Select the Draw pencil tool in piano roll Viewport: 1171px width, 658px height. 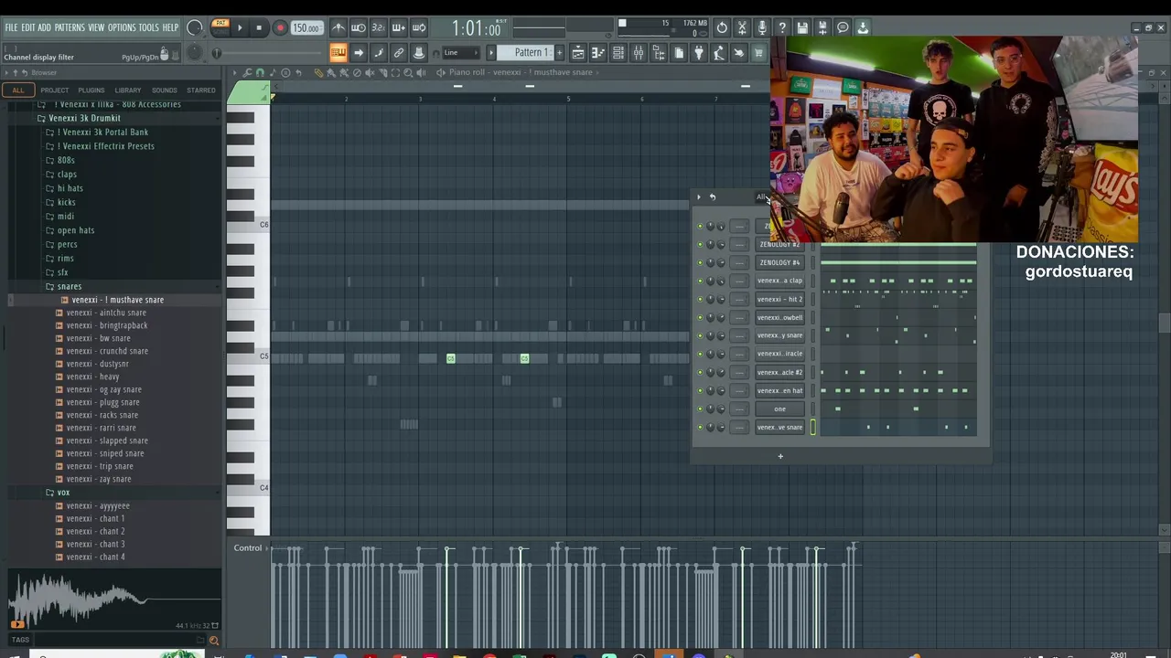tap(318, 72)
